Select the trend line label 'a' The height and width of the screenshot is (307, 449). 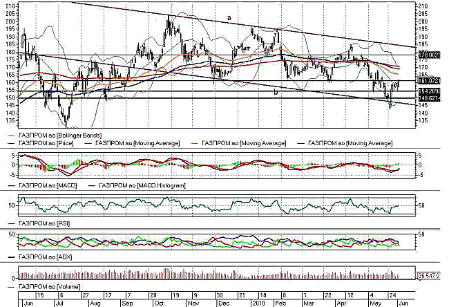pyautogui.click(x=229, y=18)
